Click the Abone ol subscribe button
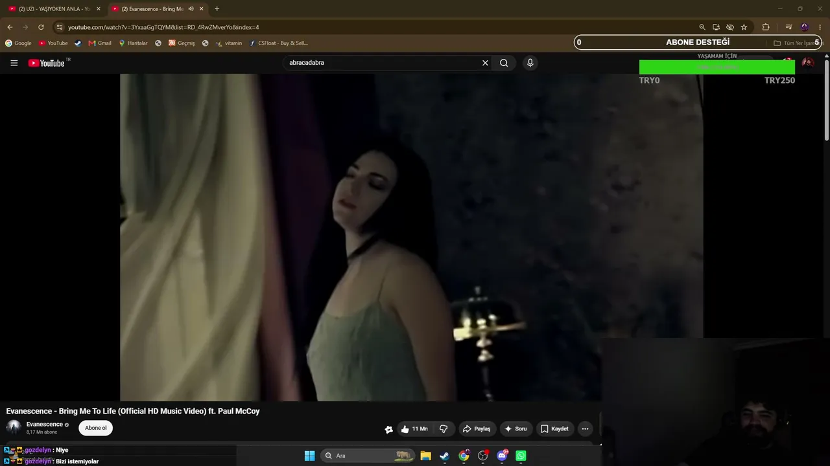The width and height of the screenshot is (830, 466). coord(96,428)
